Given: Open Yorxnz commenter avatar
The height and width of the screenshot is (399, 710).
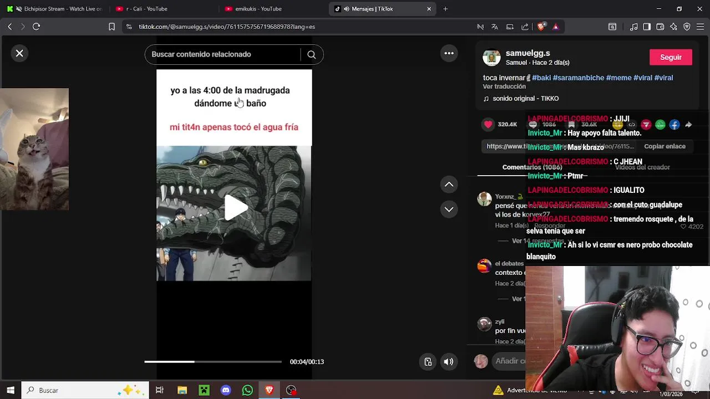Looking at the screenshot, I should (x=485, y=199).
